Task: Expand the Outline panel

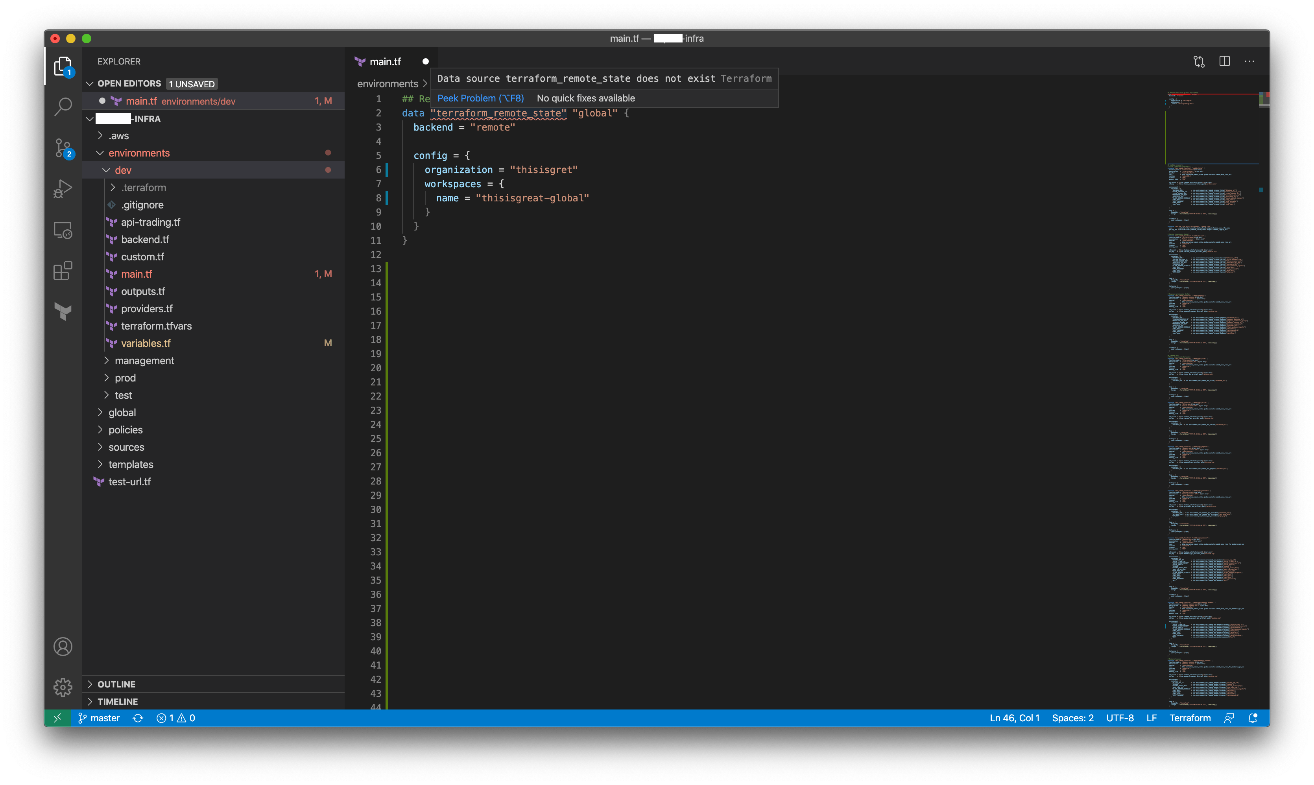Action: coord(214,684)
